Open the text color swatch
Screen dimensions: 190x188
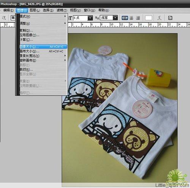[x=149, y=18]
